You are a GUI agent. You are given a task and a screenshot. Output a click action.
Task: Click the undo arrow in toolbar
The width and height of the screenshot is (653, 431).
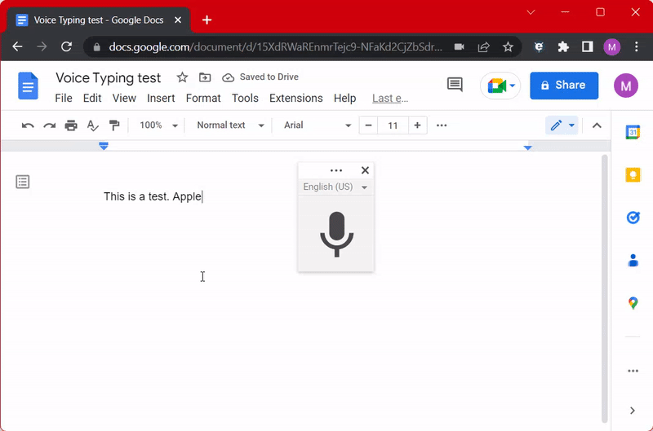(28, 125)
